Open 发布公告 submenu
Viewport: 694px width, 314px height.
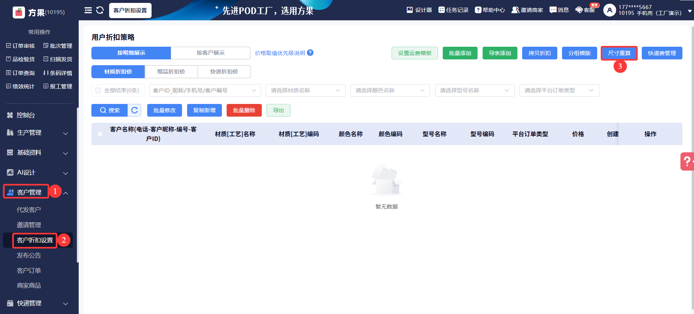[29, 255]
